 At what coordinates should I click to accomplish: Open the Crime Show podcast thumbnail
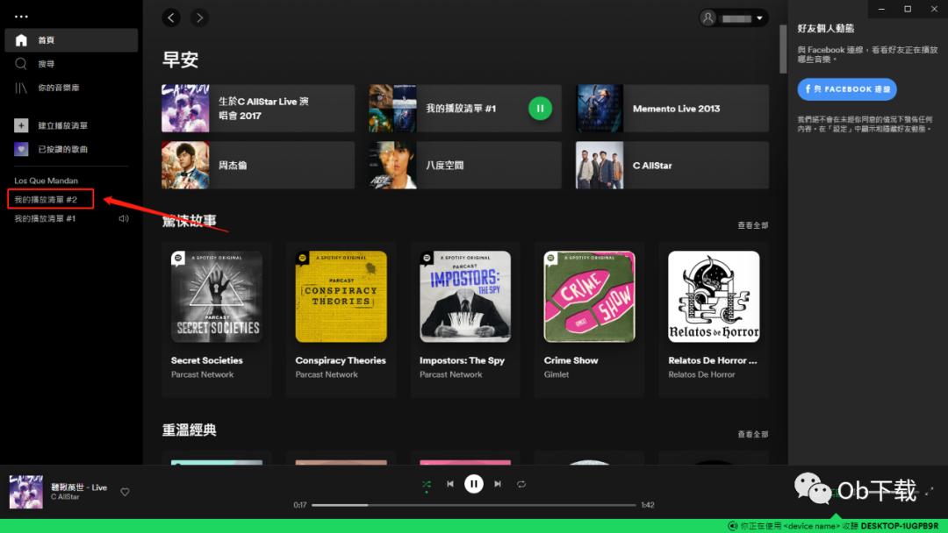(x=588, y=295)
